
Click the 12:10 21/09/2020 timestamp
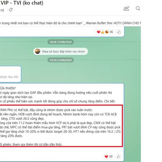click(61, 60)
